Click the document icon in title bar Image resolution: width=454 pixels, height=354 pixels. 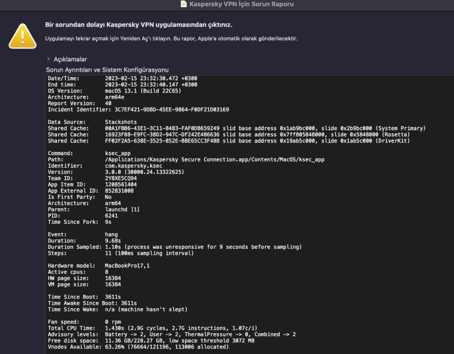pos(183,4)
